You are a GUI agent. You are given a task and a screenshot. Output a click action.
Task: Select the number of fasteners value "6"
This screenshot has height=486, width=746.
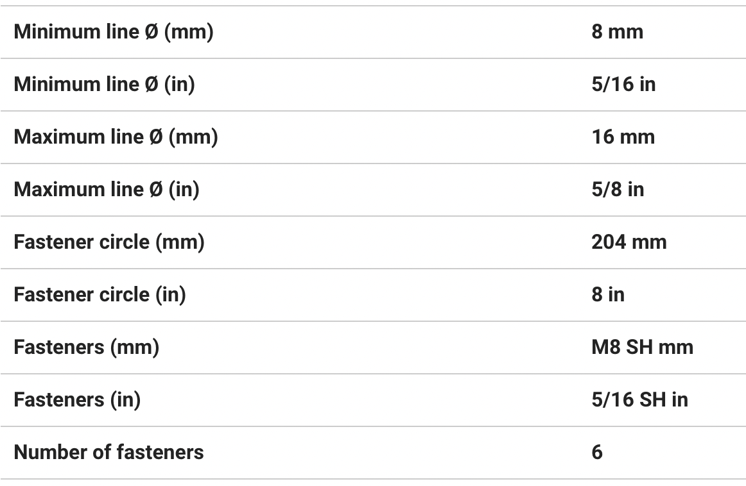pos(597,453)
